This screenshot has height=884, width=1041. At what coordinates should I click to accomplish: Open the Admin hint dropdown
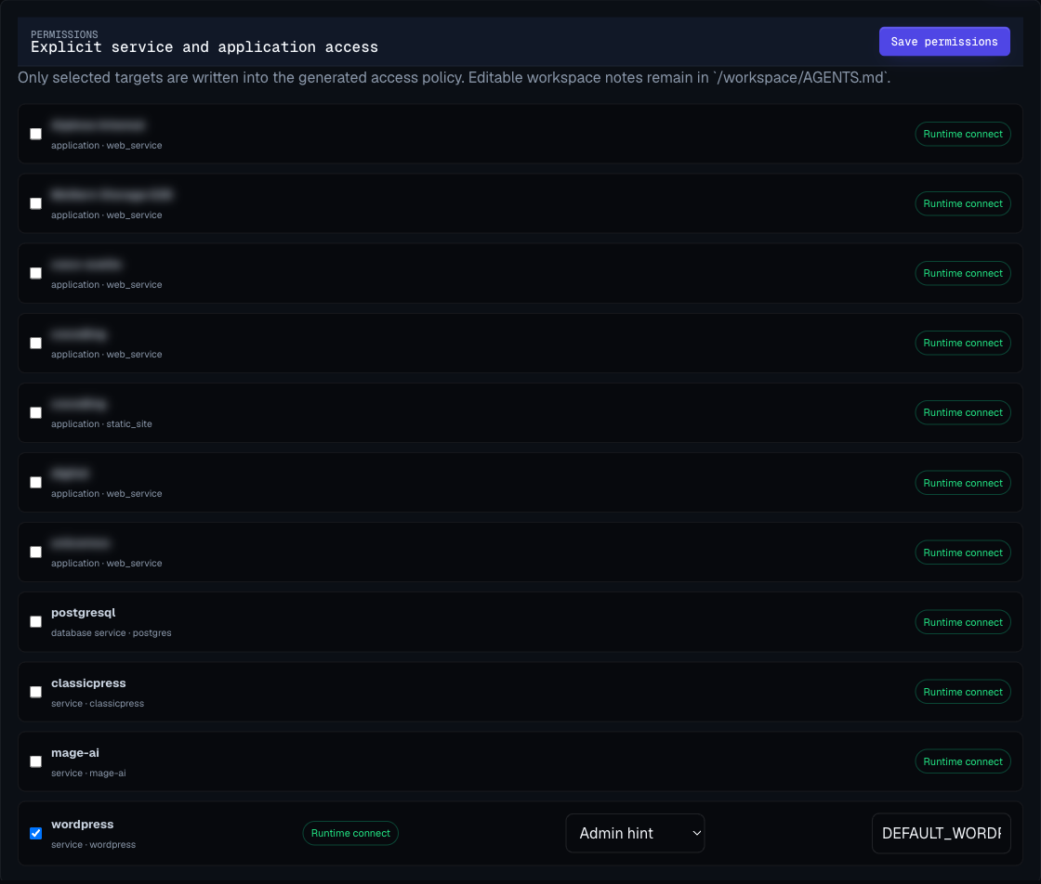635,833
